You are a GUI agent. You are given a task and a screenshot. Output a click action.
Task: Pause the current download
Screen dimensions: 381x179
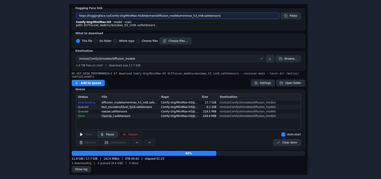click(x=107, y=134)
